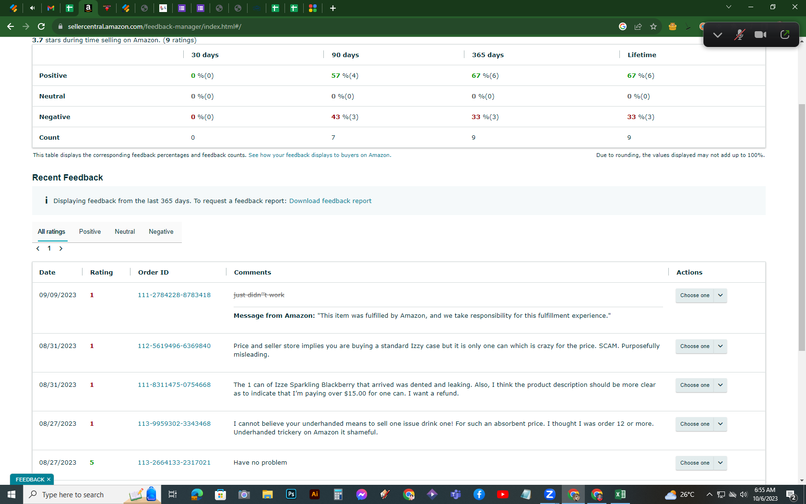The image size is (806, 504).
Task: Click the page vertical scrollbar thumb
Action: [802, 227]
